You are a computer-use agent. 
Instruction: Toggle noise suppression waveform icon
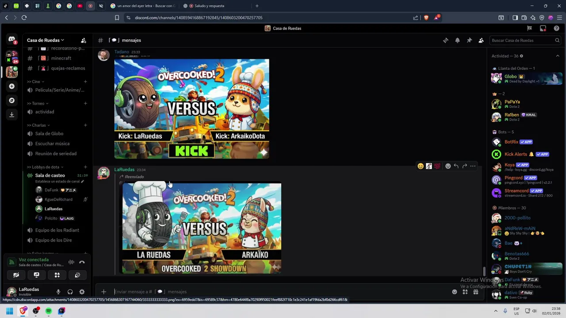coord(71,262)
